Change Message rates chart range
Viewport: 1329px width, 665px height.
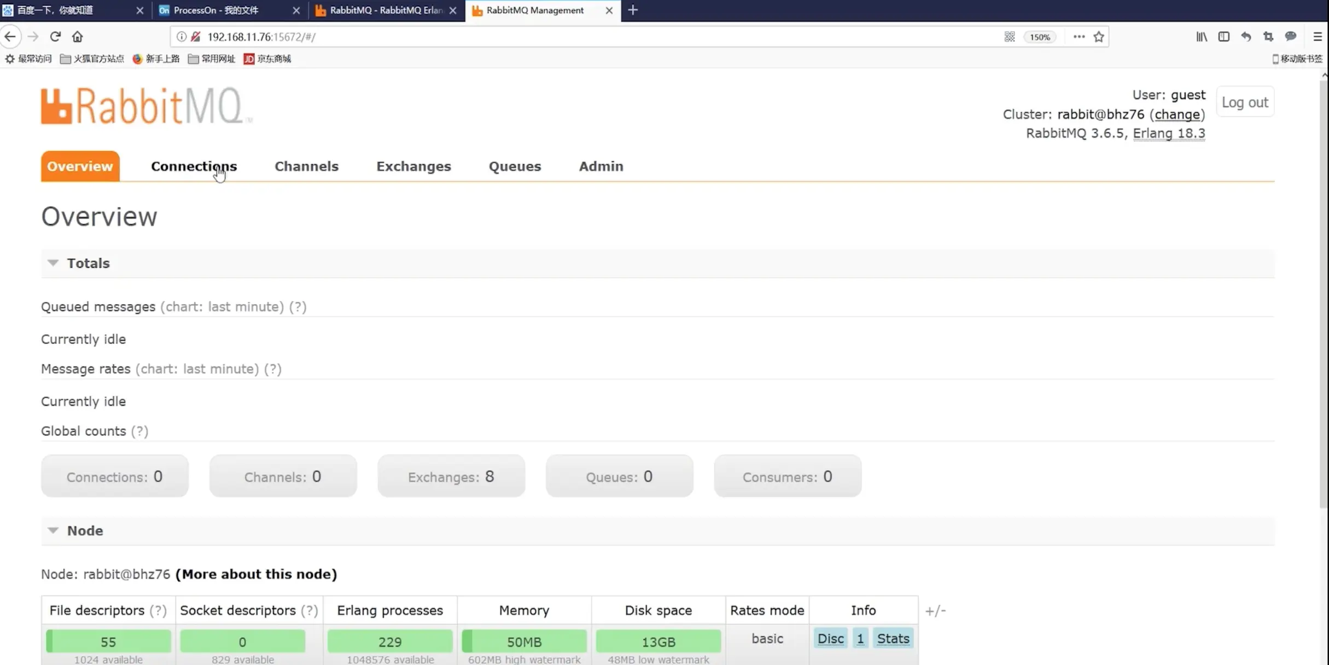pos(197,369)
